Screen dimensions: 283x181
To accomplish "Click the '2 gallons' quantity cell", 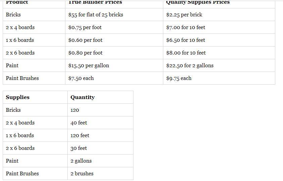I will [100, 161].
